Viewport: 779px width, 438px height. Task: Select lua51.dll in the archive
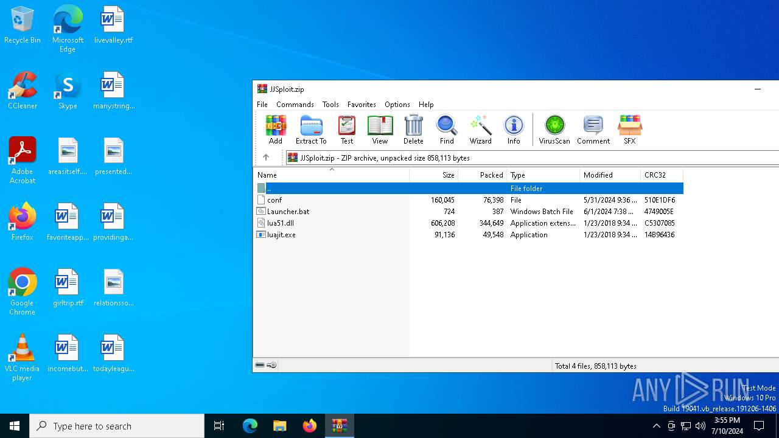pyautogui.click(x=469, y=223)
